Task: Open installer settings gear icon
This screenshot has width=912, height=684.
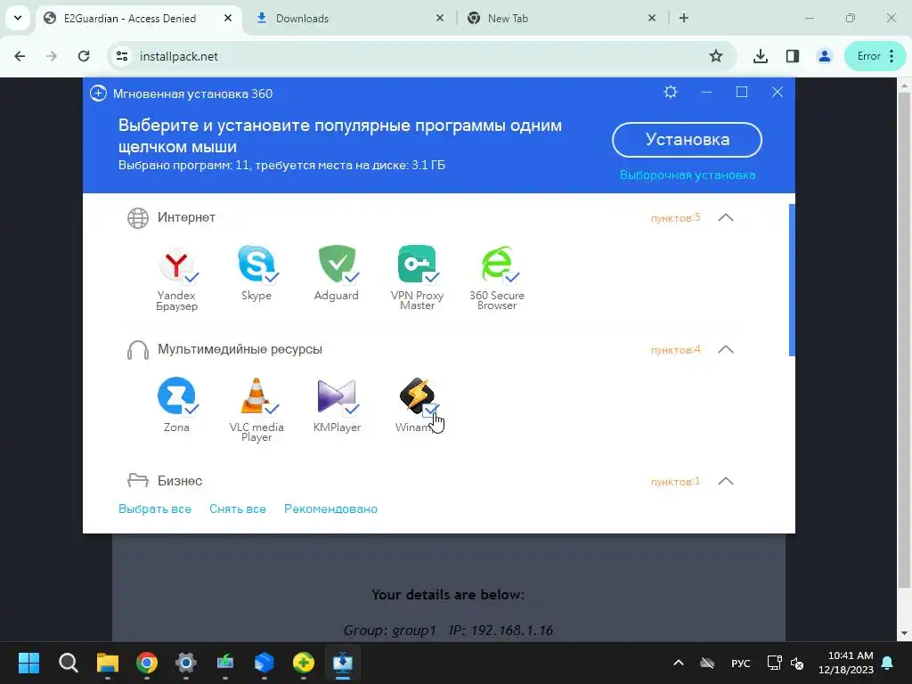Action: [x=671, y=92]
